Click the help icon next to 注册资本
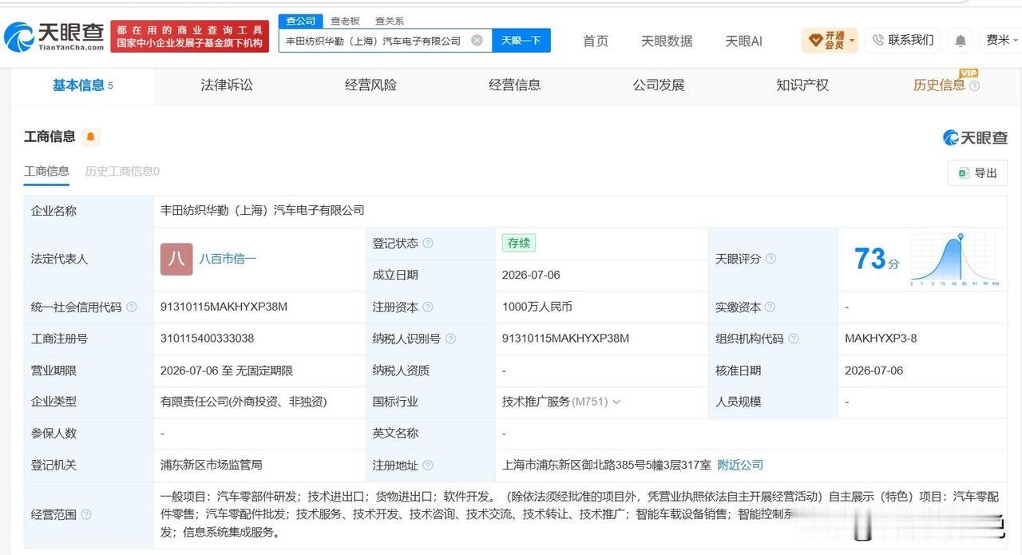 pyautogui.click(x=428, y=307)
